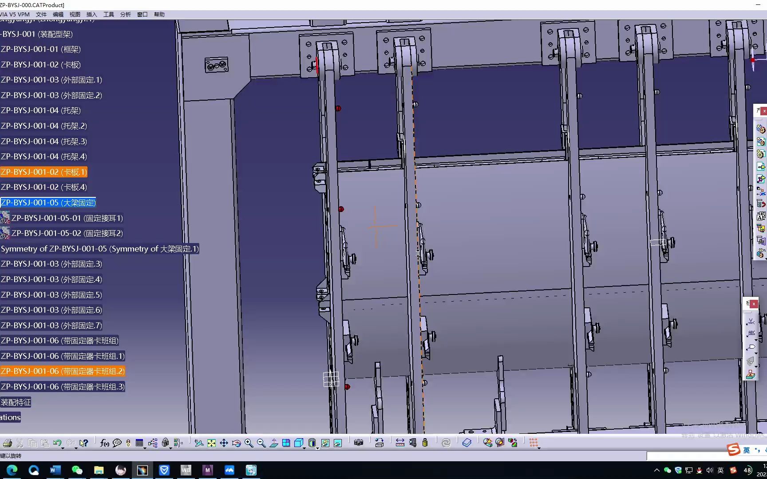Show hidden system tray icons
Viewport: 767px width, 479px height.
pyautogui.click(x=657, y=470)
